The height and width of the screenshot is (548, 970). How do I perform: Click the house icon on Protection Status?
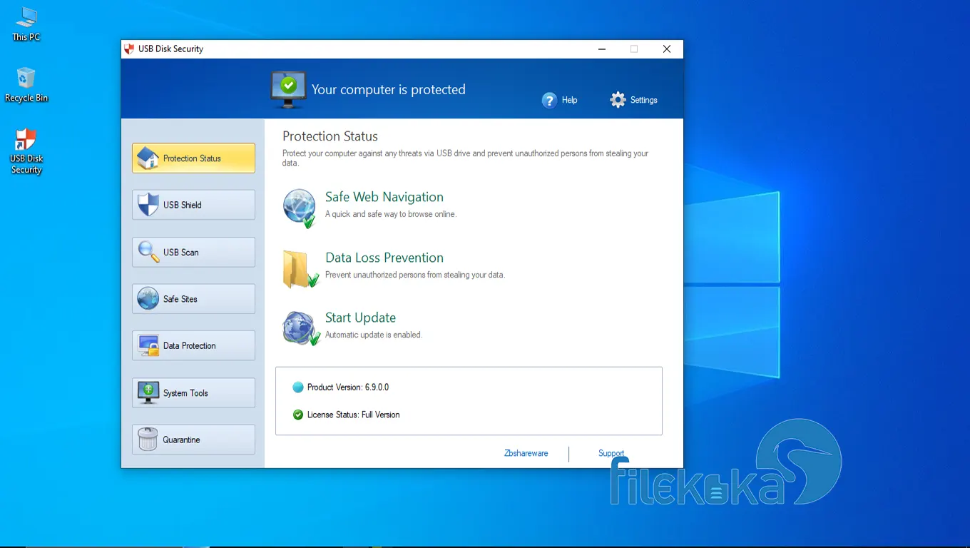point(148,158)
